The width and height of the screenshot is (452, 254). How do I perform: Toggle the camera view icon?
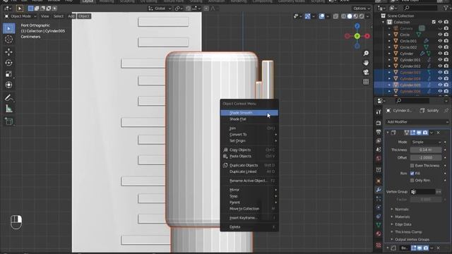tap(366, 72)
